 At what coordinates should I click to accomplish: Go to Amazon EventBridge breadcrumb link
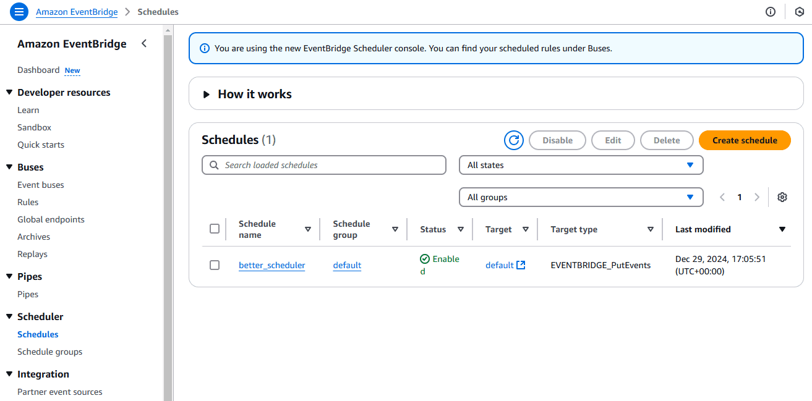[77, 12]
